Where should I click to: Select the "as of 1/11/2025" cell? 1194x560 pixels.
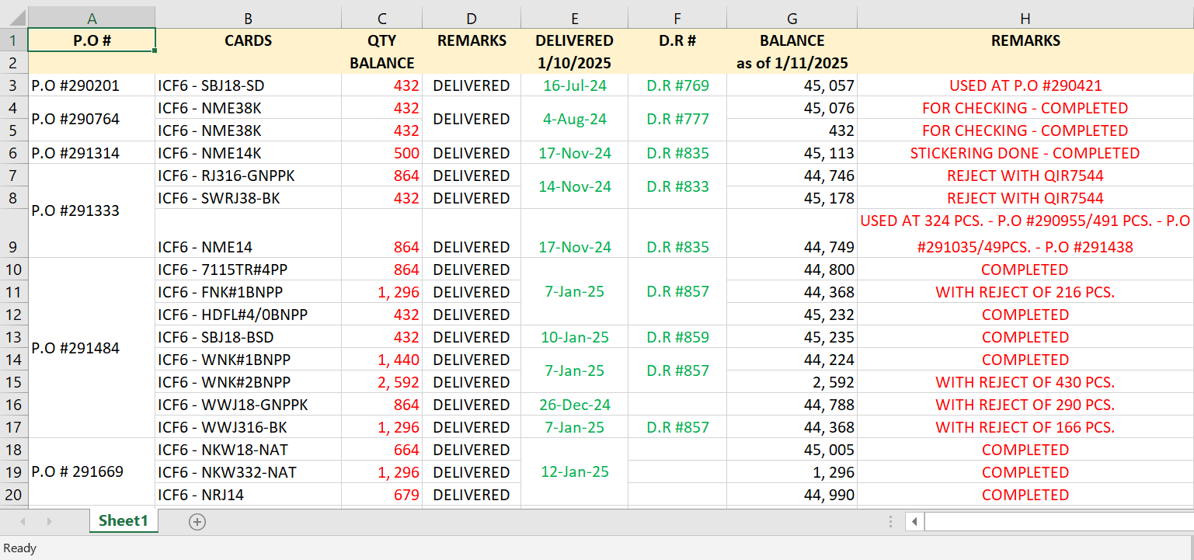click(792, 63)
